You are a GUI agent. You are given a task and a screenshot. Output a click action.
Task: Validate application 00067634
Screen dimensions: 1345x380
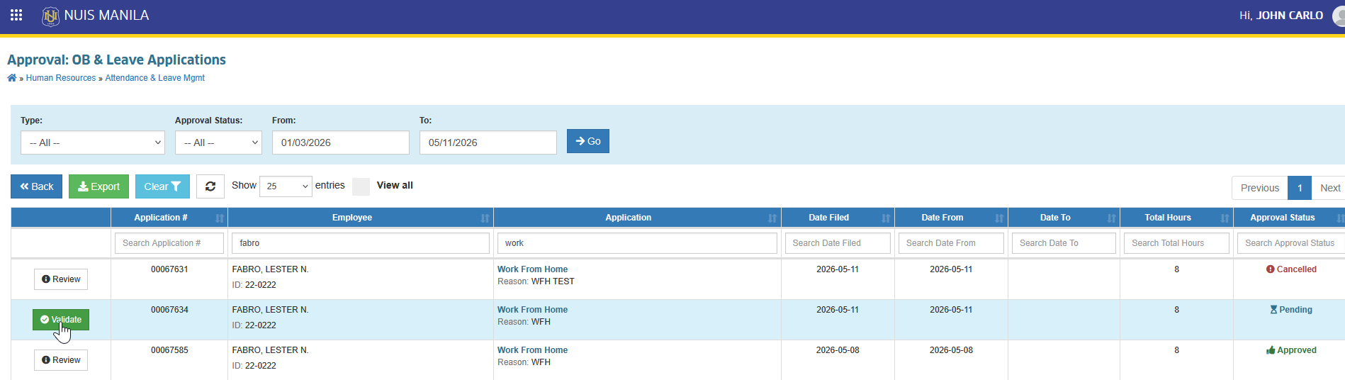click(61, 320)
